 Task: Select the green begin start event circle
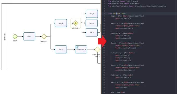tap(15, 37)
